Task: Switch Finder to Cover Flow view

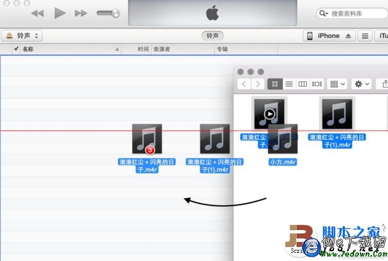Action: (x=317, y=84)
